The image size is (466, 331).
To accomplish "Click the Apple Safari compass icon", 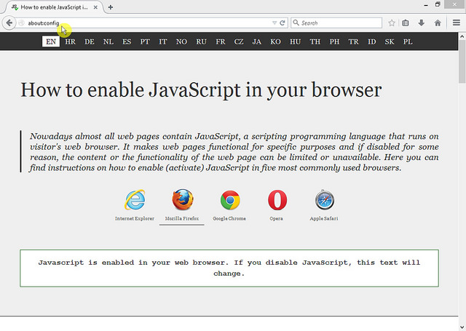I will pos(325,200).
